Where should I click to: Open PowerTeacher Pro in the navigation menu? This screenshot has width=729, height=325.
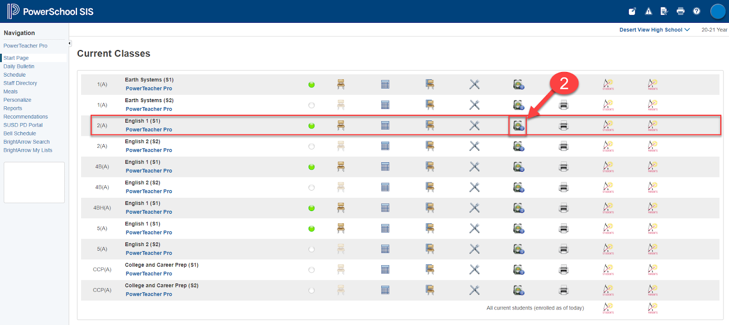pos(26,46)
